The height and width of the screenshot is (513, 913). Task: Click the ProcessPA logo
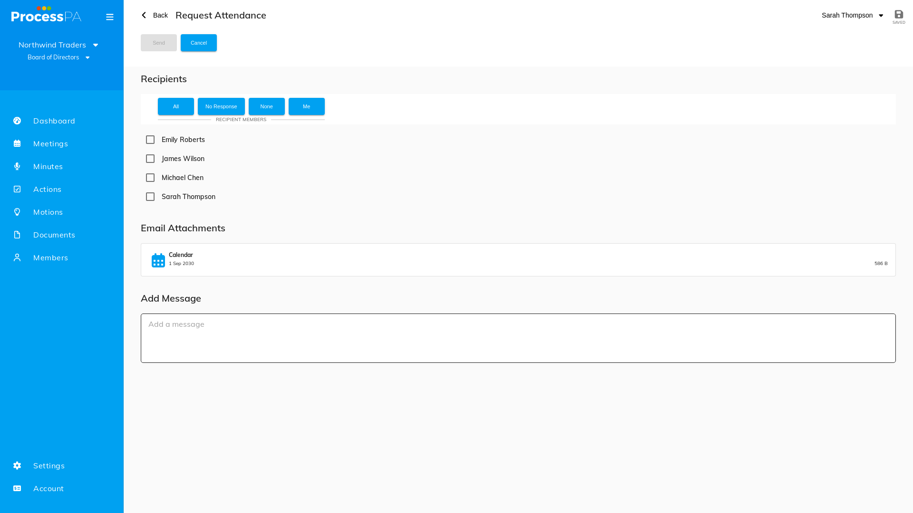pyautogui.click(x=46, y=14)
